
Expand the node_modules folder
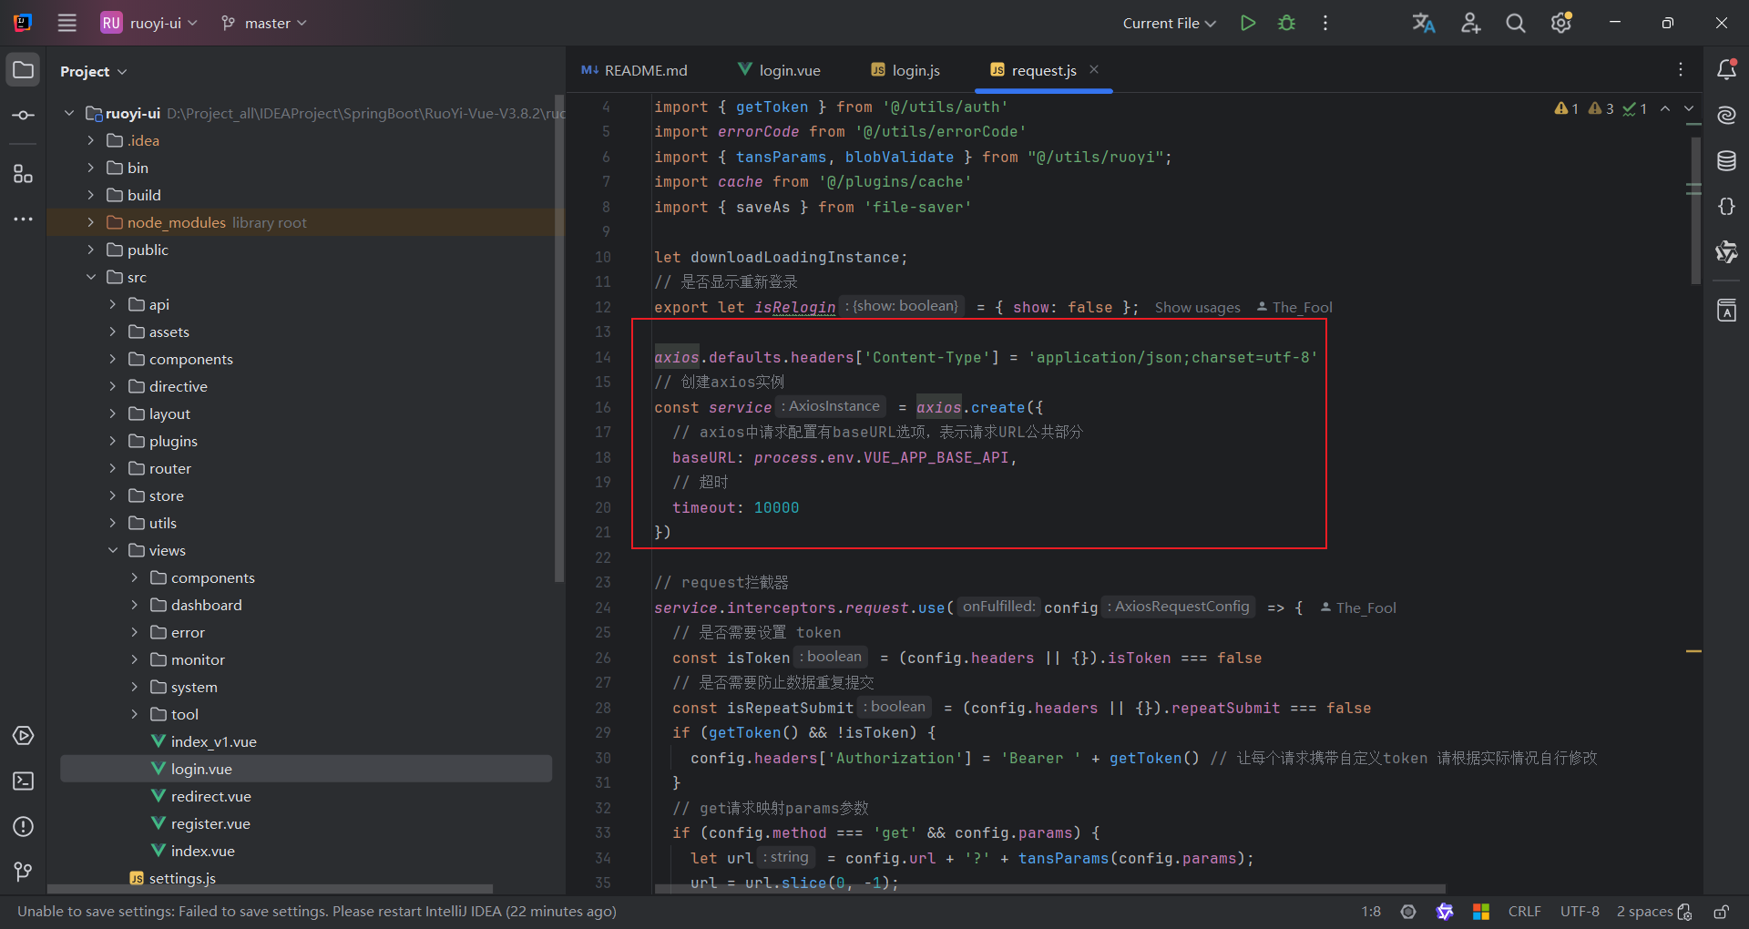point(90,222)
